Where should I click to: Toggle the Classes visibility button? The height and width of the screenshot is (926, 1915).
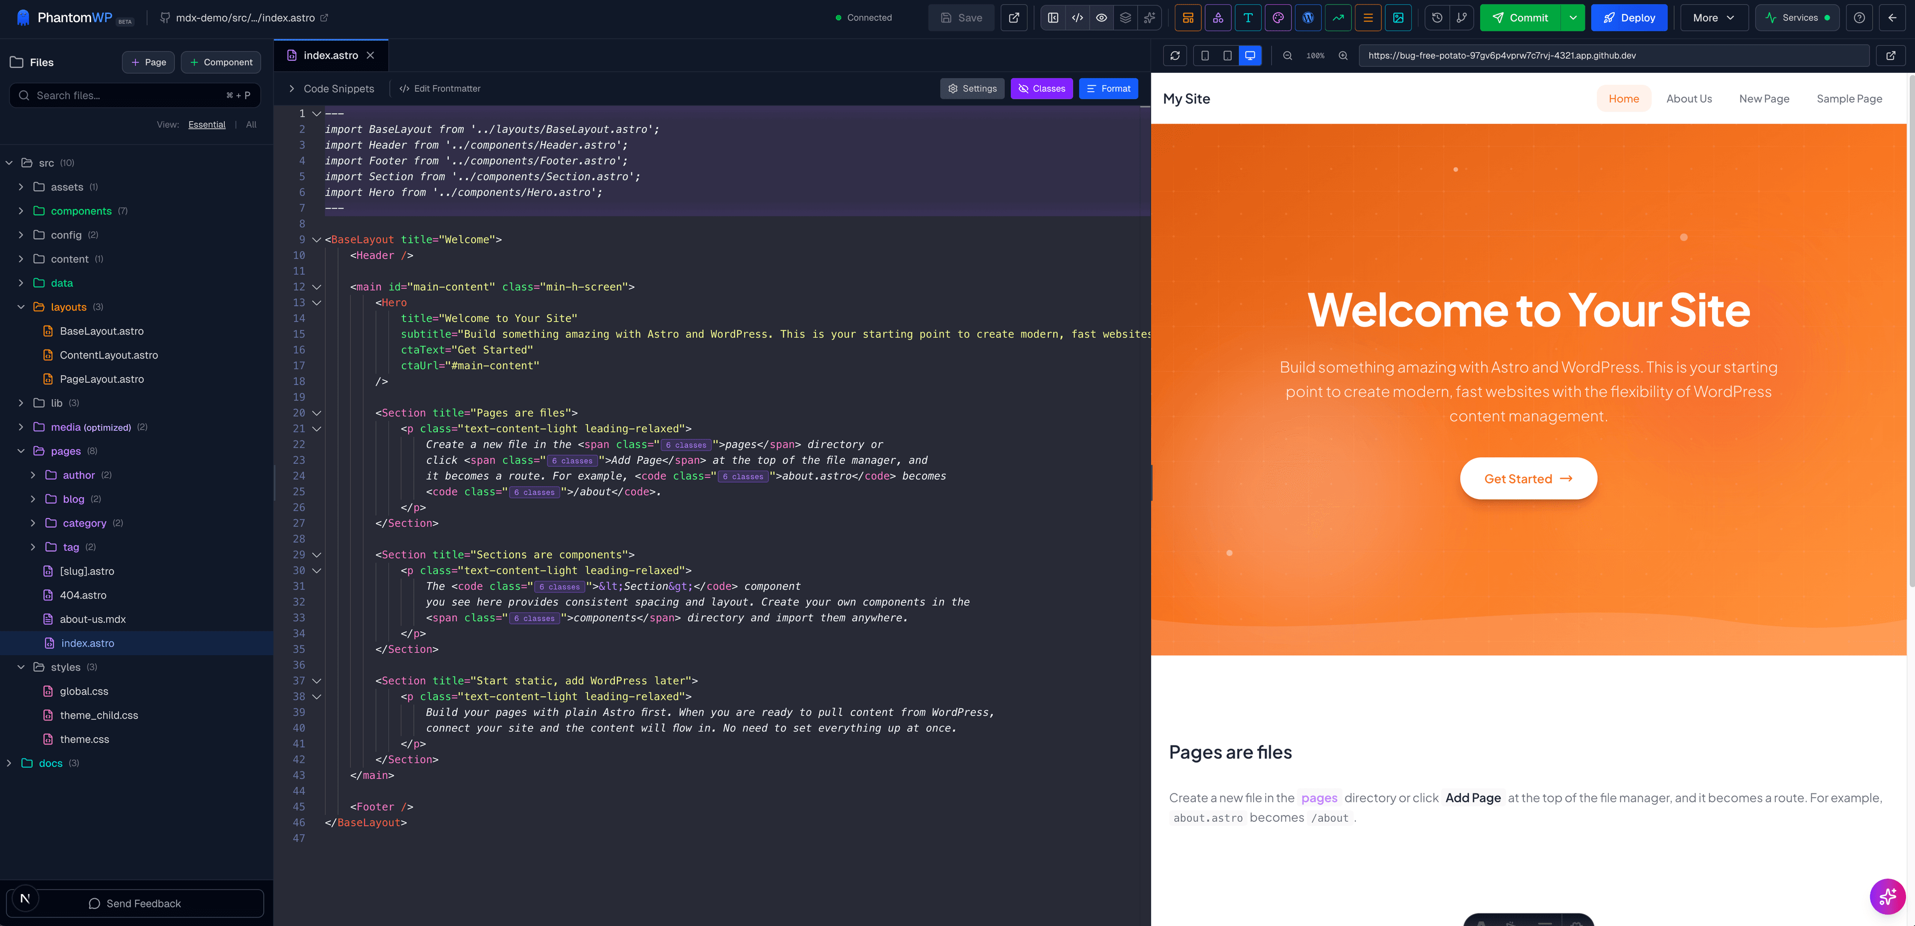(1041, 88)
